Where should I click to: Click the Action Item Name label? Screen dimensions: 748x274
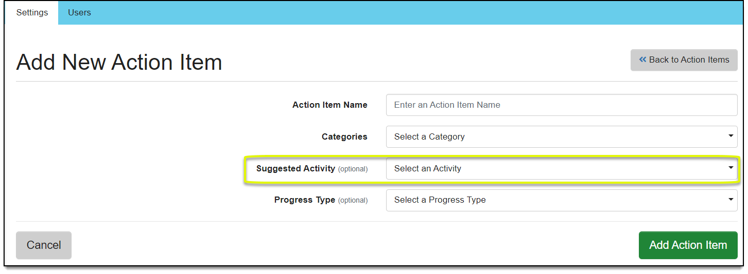(x=329, y=105)
